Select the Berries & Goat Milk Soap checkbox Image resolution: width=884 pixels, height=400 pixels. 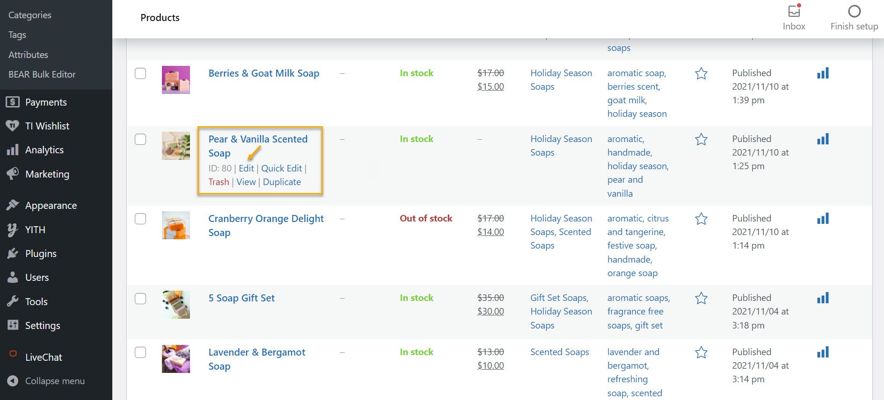click(x=140, y=73)
